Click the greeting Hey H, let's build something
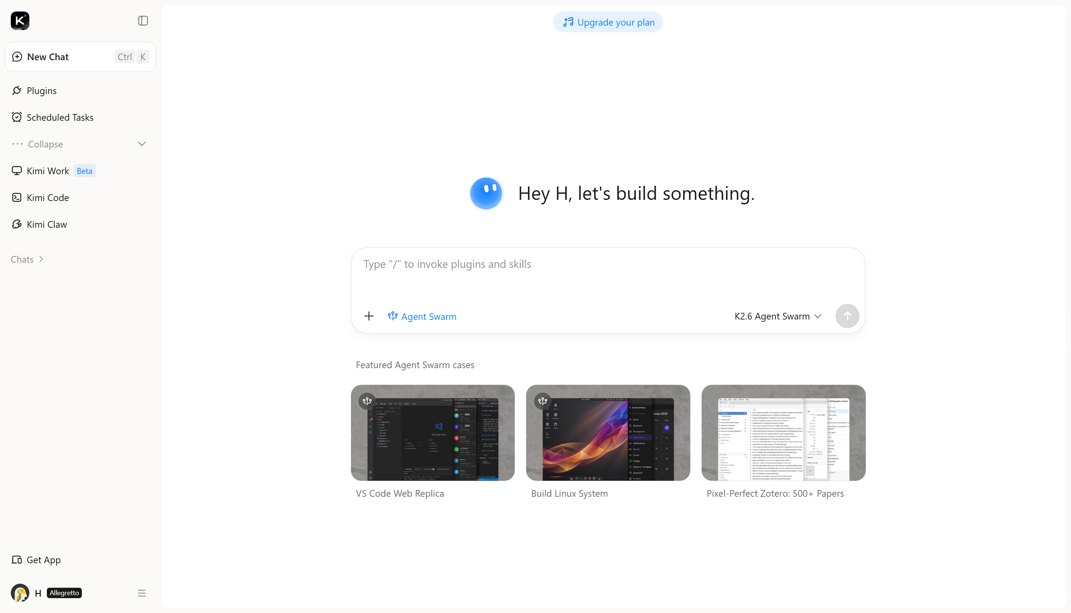The image size is (1071, 613). [x=636, y=193]
